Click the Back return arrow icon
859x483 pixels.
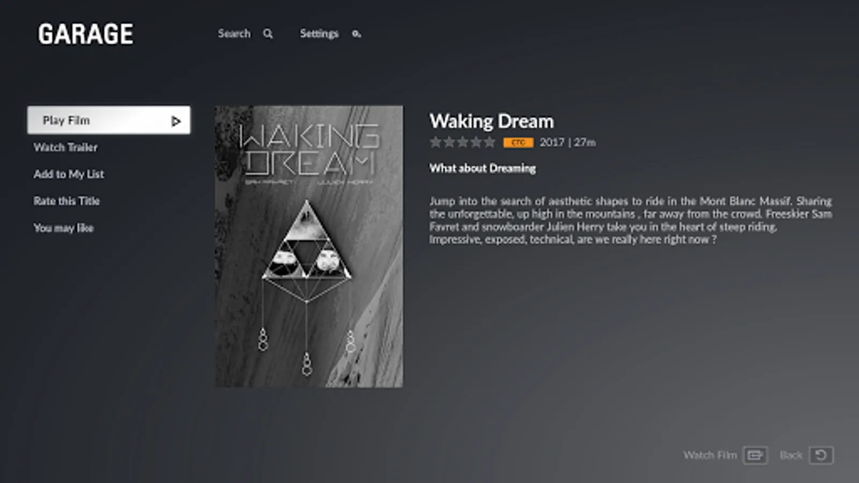821,455
